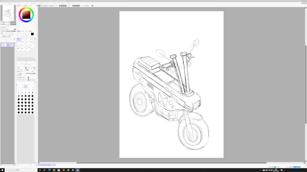Adjust the layer opacity slider
Screen dimensions: 307x172
pyautogui.click(x=10, y=31)
